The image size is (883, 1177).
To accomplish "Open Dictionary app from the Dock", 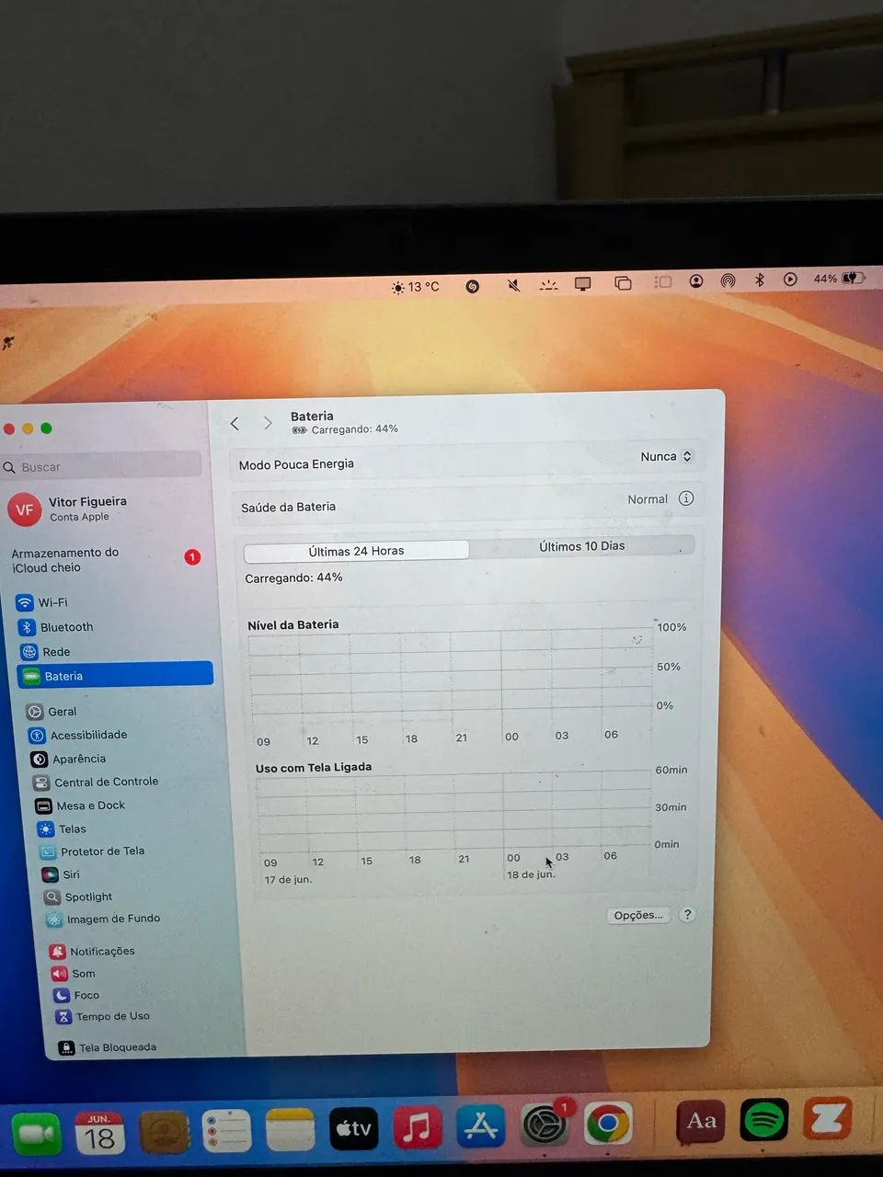I will pyautogui.click(x=702, y=1122).
